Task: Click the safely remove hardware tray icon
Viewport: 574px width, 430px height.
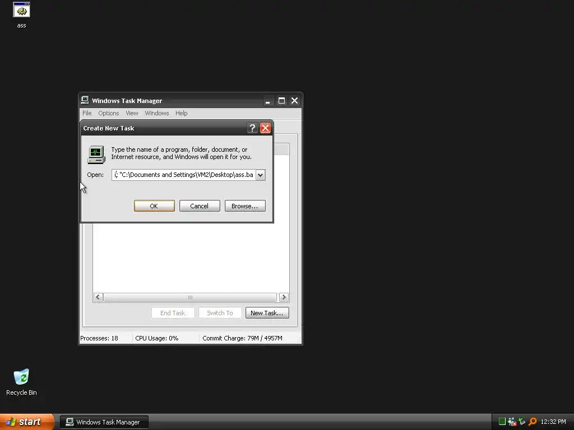Action: point(522,422)
